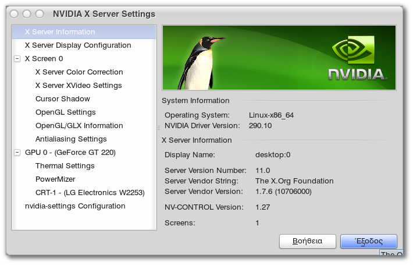Image resolution: width=413 pixels, height=265 pixels.
Task: Click the Screens count value 1
Action: coord(257,223)
